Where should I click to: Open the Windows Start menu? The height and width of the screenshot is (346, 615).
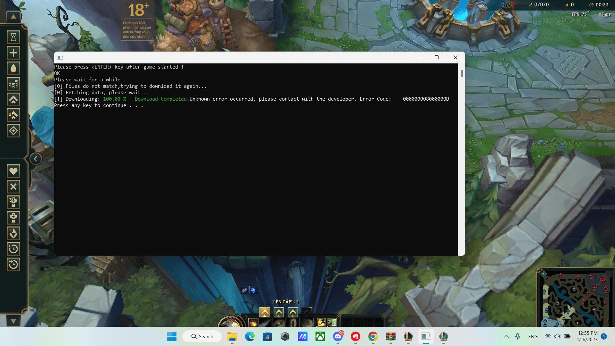point(172,336)
